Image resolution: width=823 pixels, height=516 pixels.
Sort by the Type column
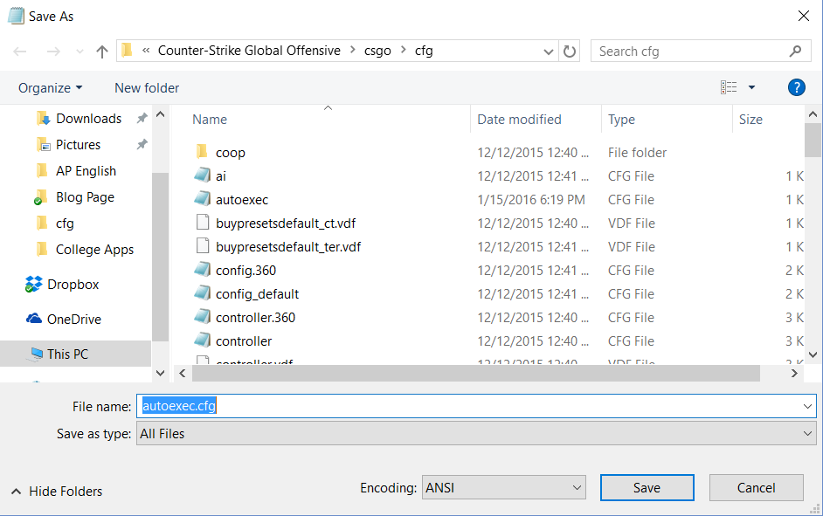pos(621,120)
